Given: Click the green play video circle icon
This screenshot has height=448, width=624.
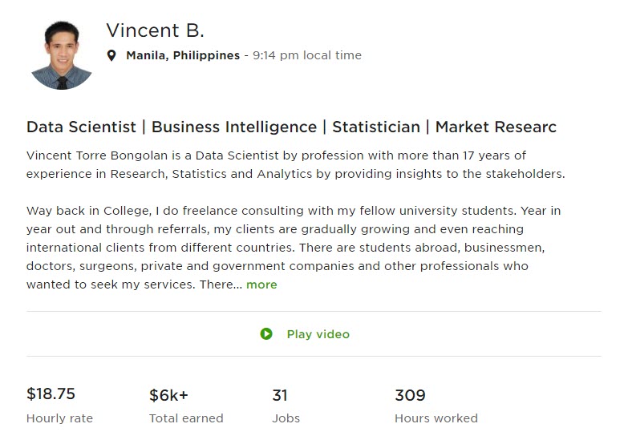Looking at the screenshot, I should (266, 334).
